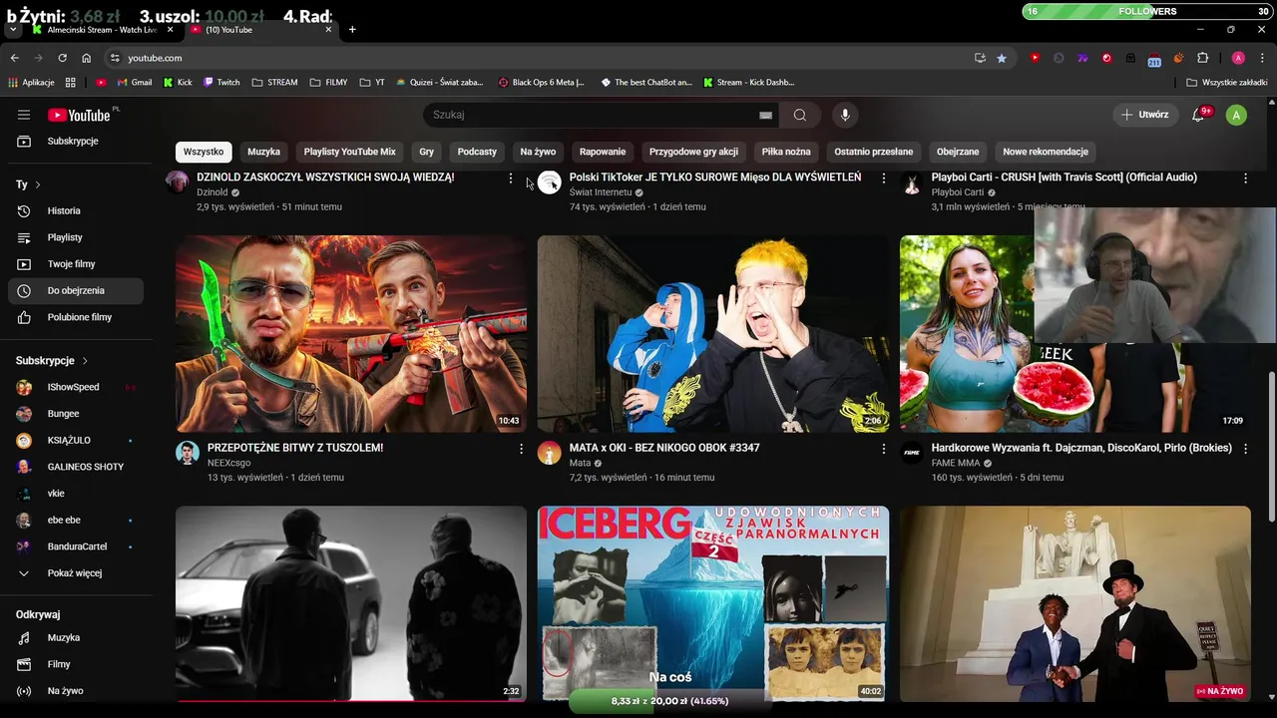Switch to the Almecinski Stream browser tab
The width and height of the screenshot is (1277, 718).
coord(102,30)
